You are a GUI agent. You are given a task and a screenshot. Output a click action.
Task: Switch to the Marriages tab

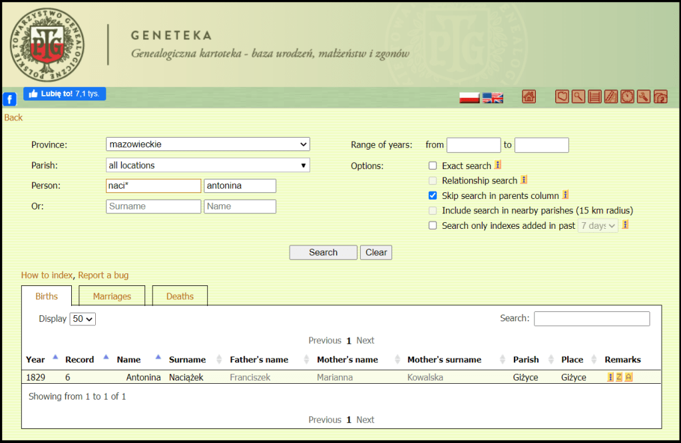tap(112, 296)
